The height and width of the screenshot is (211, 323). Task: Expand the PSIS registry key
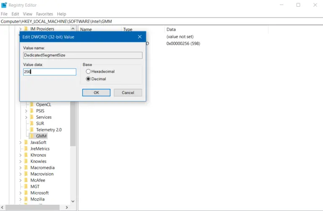pos(26,111)
